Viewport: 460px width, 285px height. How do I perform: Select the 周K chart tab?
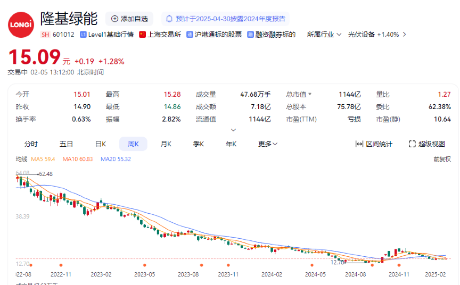[133, 144]
